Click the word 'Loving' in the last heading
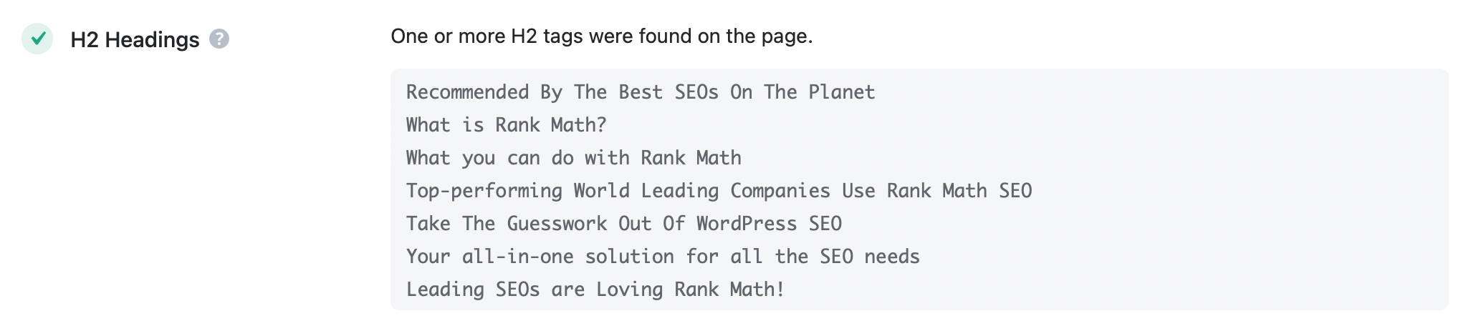 tap(629, 290)
